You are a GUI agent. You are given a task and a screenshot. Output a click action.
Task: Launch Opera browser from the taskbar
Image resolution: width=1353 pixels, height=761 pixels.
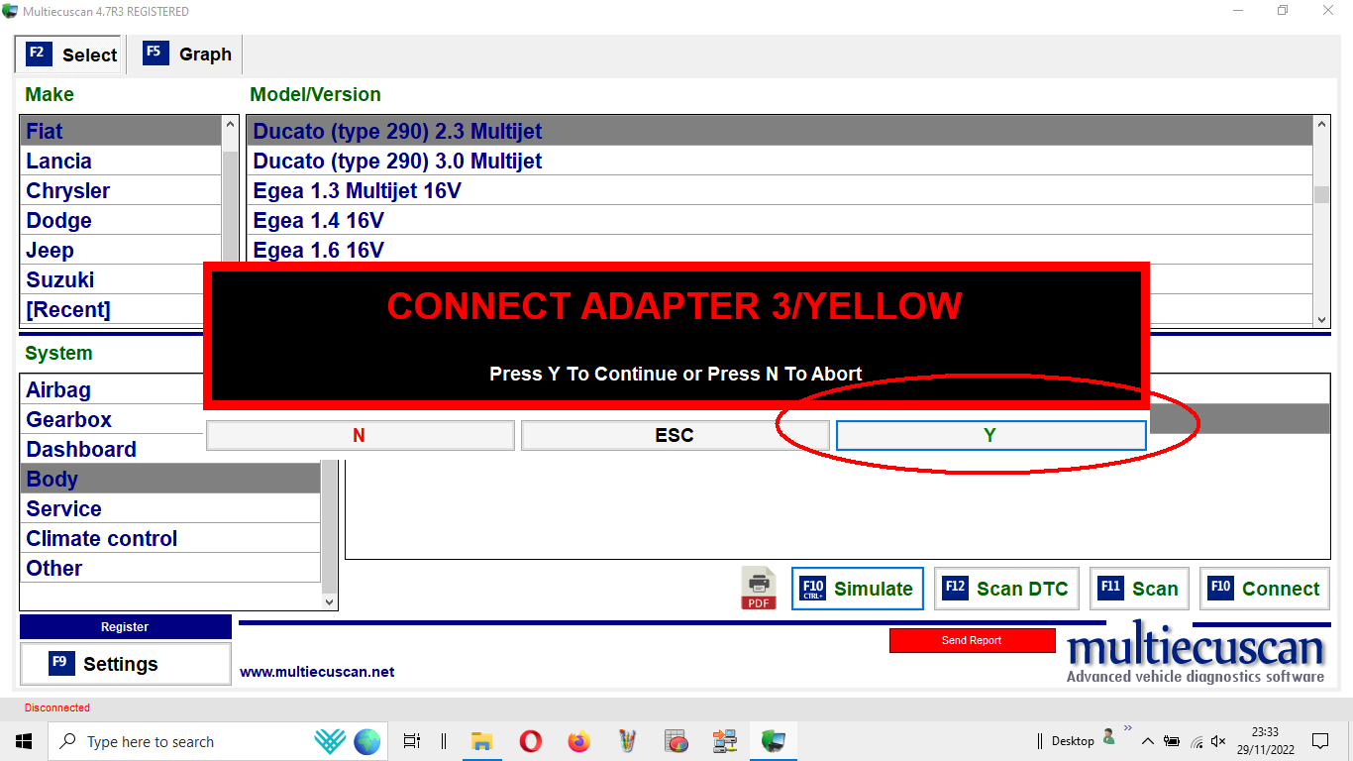click(530, 741)
